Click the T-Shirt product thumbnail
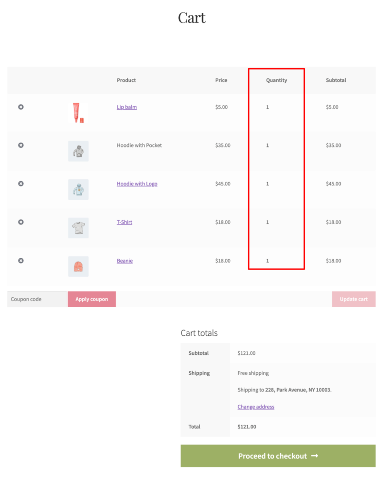 (78, 227)
